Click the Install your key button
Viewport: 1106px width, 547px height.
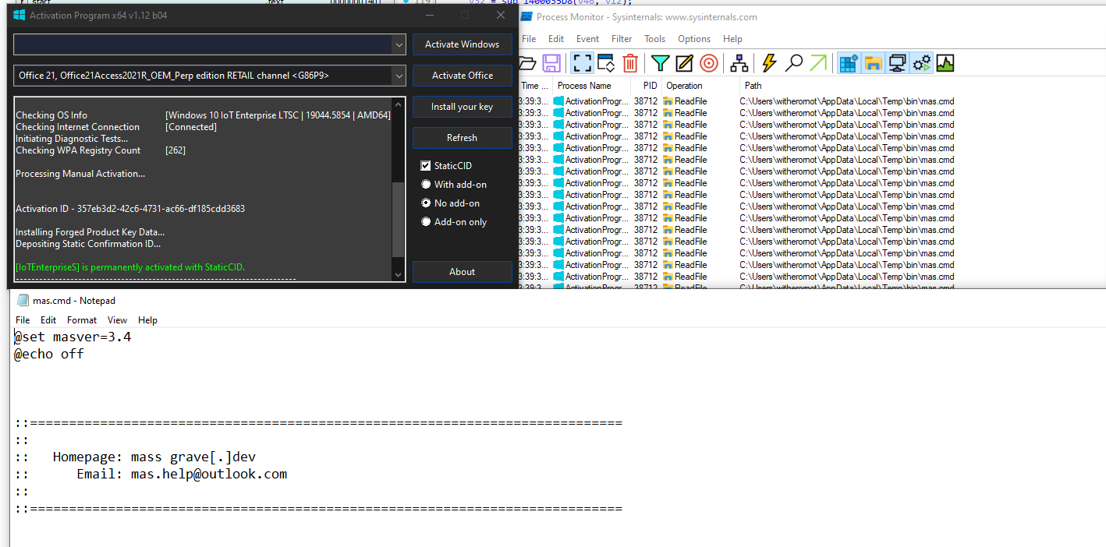[x=462, y=107]
